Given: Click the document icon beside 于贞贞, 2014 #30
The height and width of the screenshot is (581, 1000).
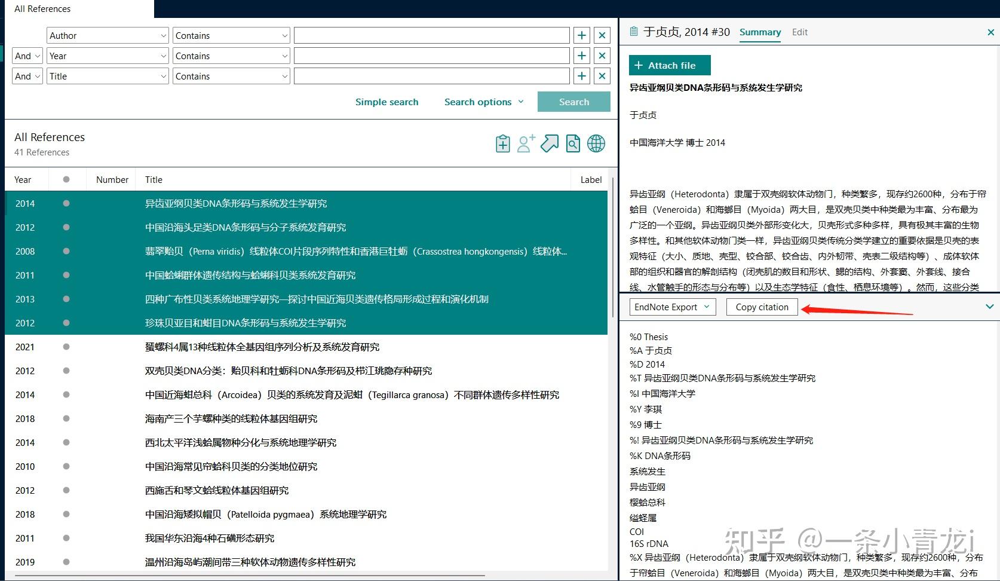Looking at the screenshot, I should tap(634, 32).
